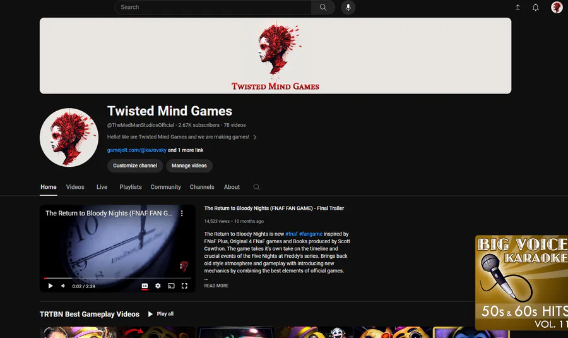Image resolution: width=568 pixels, height=338 pixels.
Task: Click the "78 videos" text
Action: pyautogui.click(x=235, y=125)
